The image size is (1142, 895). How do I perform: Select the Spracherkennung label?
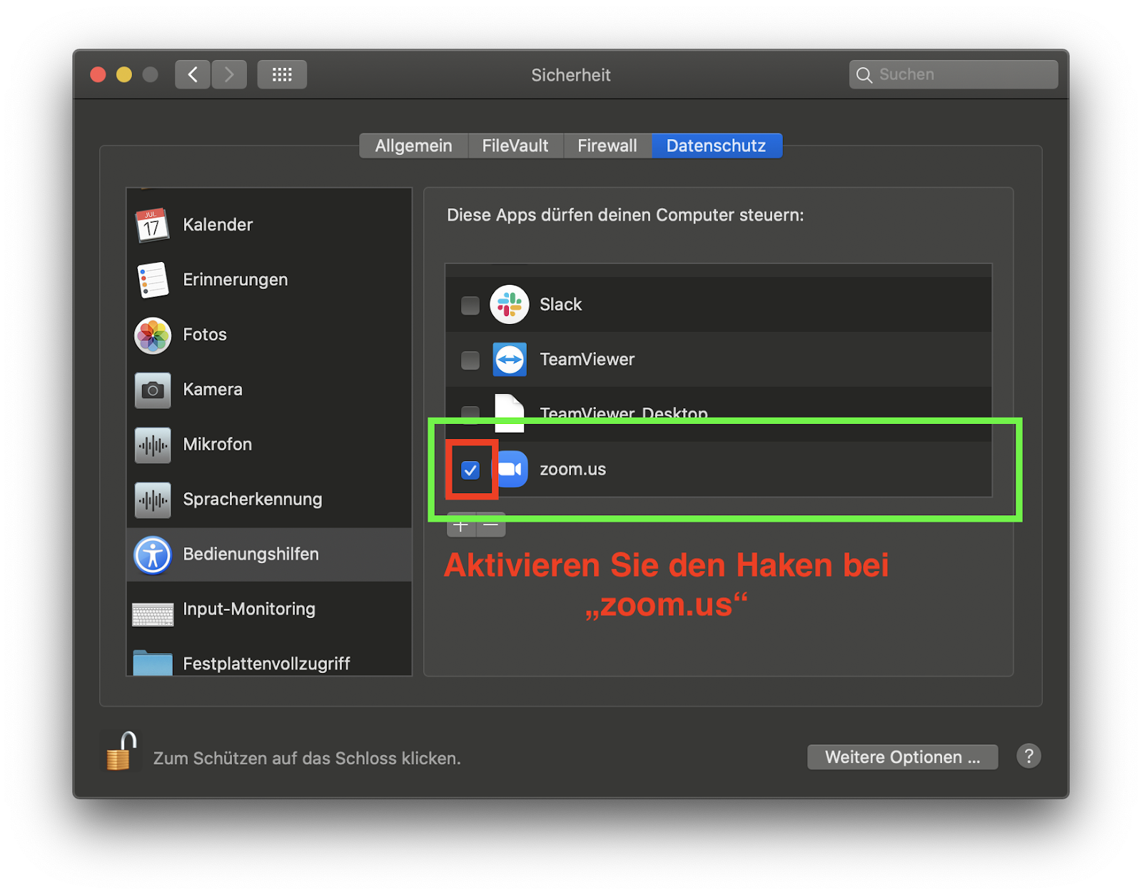[x=253, y=500]
